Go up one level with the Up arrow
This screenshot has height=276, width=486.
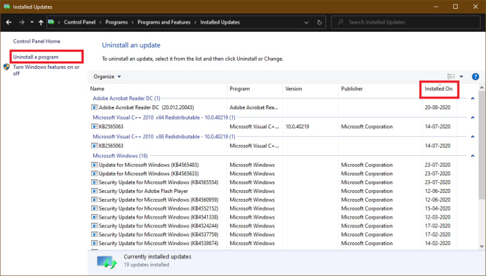tap(40, 22)
